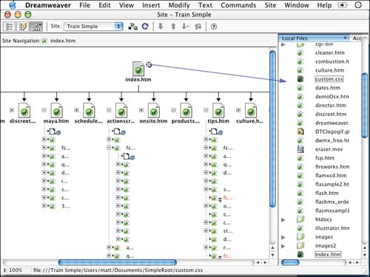370x277 pixels.
Task: Select fcp.htm in Local Files
Action: click(x=325, y=158)
